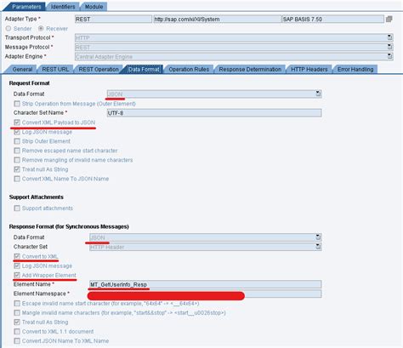
Task: Select the Receiver radio button
Action: pyautogui.click(x=41, y=28)
